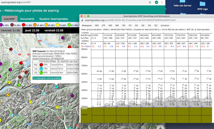
Task: Show the 13Z sounding
Action: coord(143,25)
